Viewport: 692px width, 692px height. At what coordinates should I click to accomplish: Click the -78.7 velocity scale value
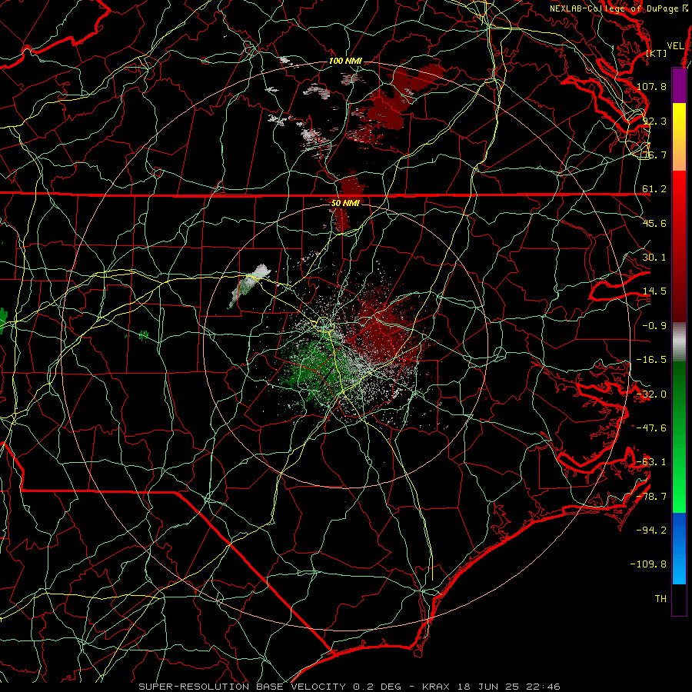click(651, 497)
